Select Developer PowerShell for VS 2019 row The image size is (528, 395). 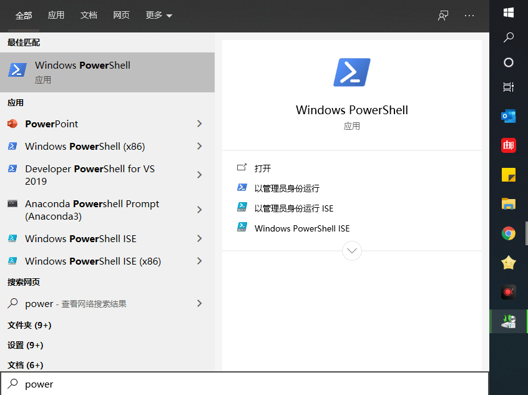tap(107, 175)
